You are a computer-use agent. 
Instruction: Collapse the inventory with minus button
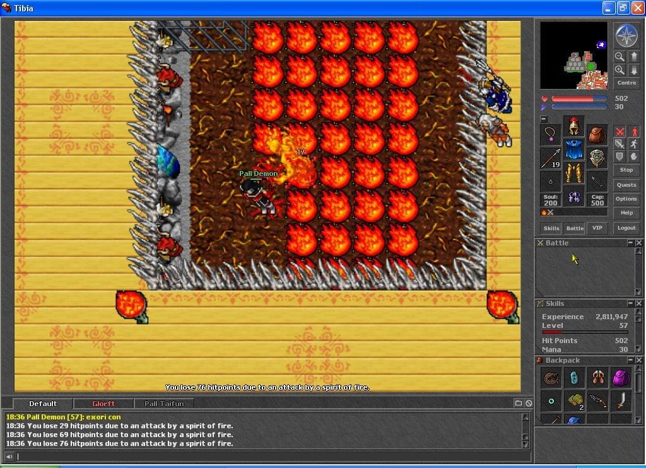[544, 119]
